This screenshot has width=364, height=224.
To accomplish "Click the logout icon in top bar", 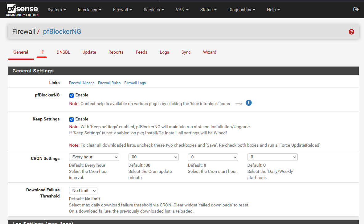I will click(x=356, y=9).
